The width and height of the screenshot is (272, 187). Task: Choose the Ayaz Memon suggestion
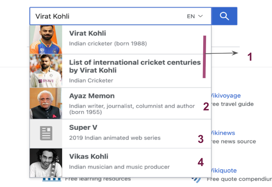(120, 104)
